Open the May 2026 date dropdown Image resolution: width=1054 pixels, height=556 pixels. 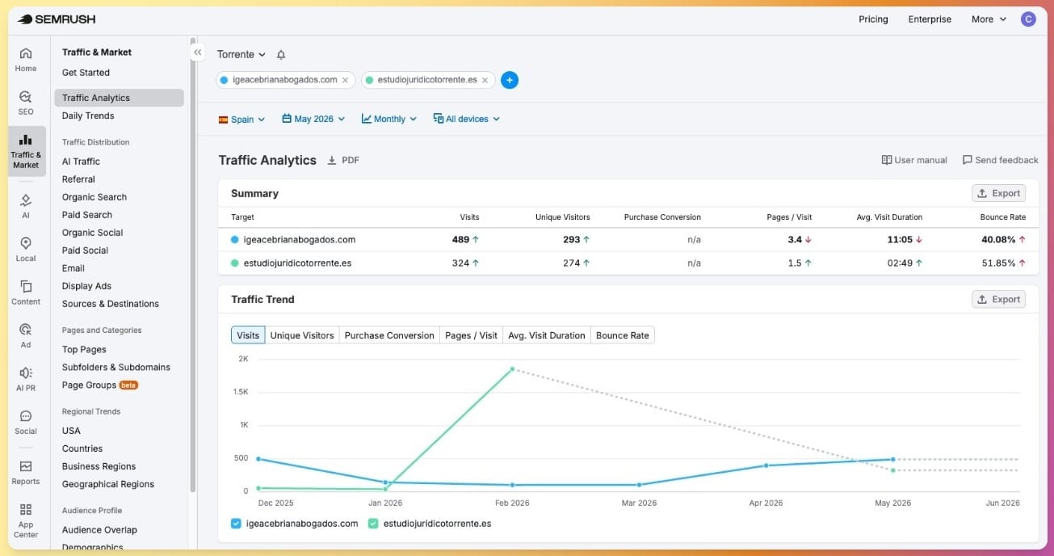point(313,119)
